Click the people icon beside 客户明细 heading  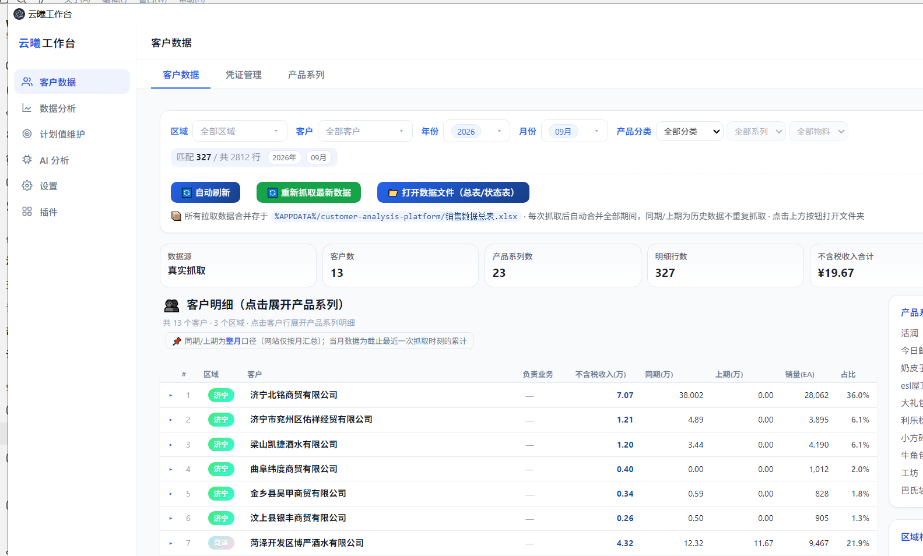point(171,305)
